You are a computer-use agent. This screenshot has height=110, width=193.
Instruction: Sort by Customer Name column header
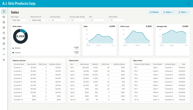[19, 64]
